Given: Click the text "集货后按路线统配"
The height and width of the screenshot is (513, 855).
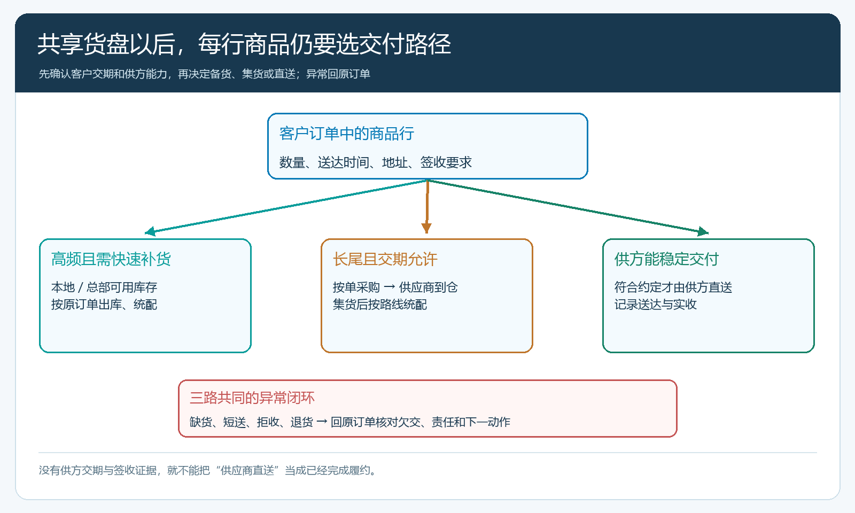Looking at the screenshot, I should pyautogui.click(x=380, y=305).
